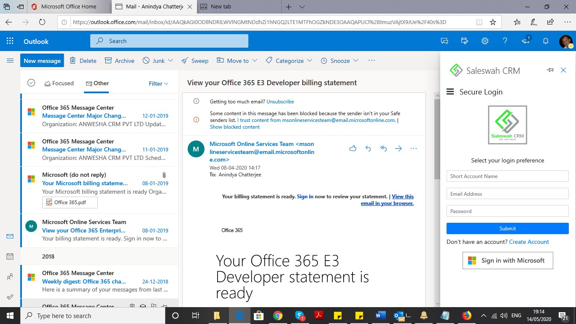576x324 pixels.
Task: Select all messages circle checkbox
Action: point(31,83)
